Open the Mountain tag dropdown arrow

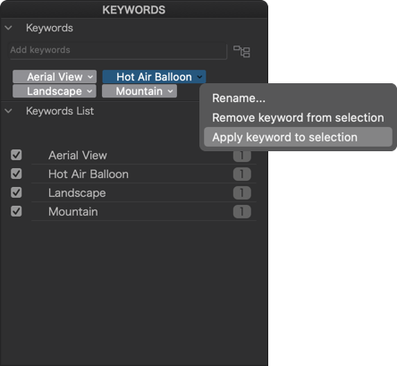click(170, 91)
